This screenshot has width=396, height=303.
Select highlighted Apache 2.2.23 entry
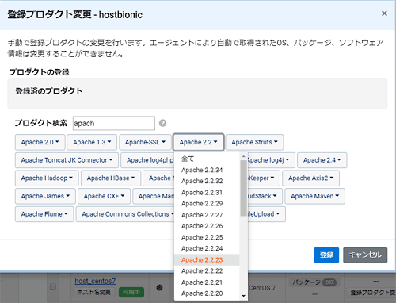click(207, 260)
